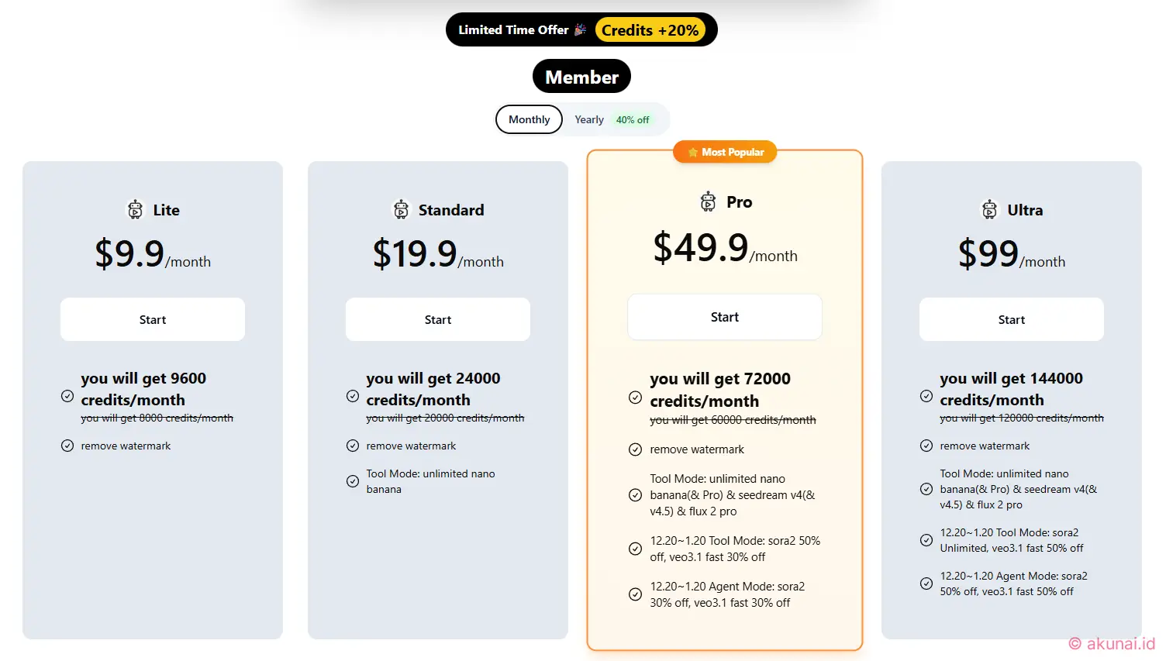Click the robot icon beside Lite
This screenshot has width=1166, height=661.
pyautogui.click(x=135, y=209)
